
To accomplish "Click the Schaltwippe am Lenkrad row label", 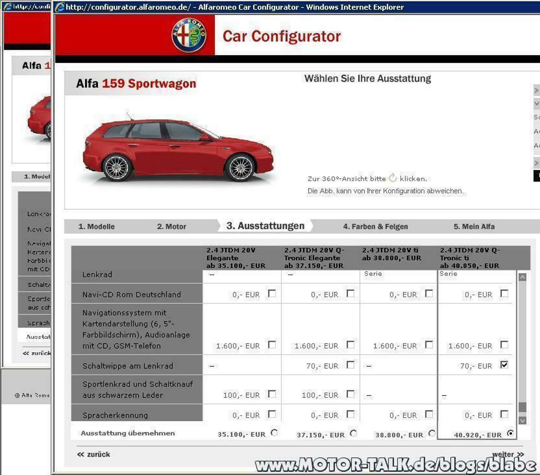I will point(128,366).
